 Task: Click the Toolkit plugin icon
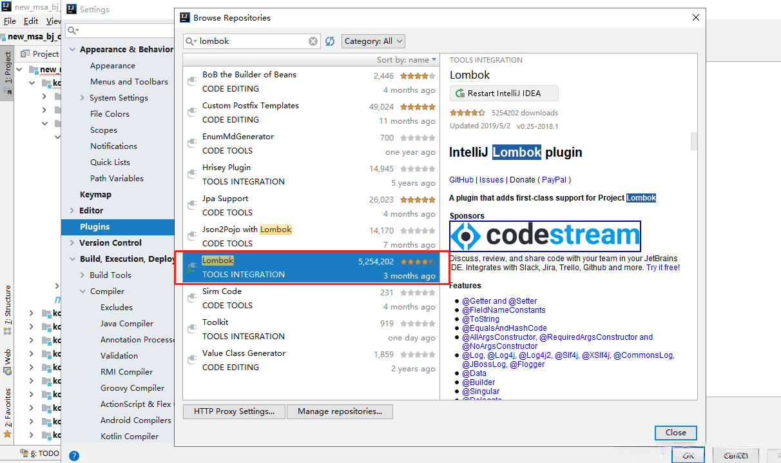coord(191,329)
